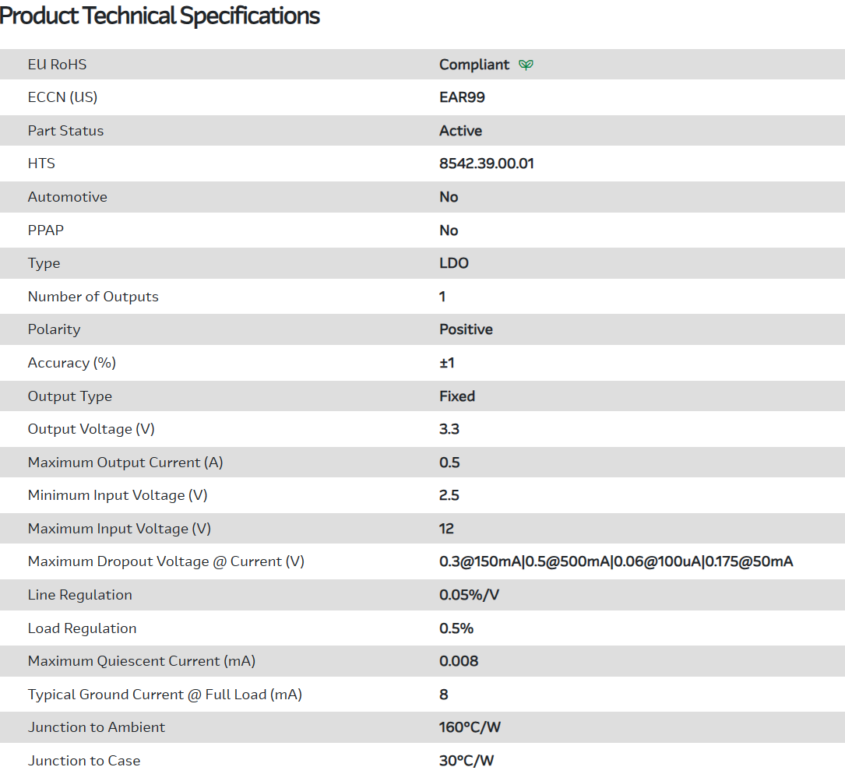Click the Positive polarity value

(x=466, y=329)
